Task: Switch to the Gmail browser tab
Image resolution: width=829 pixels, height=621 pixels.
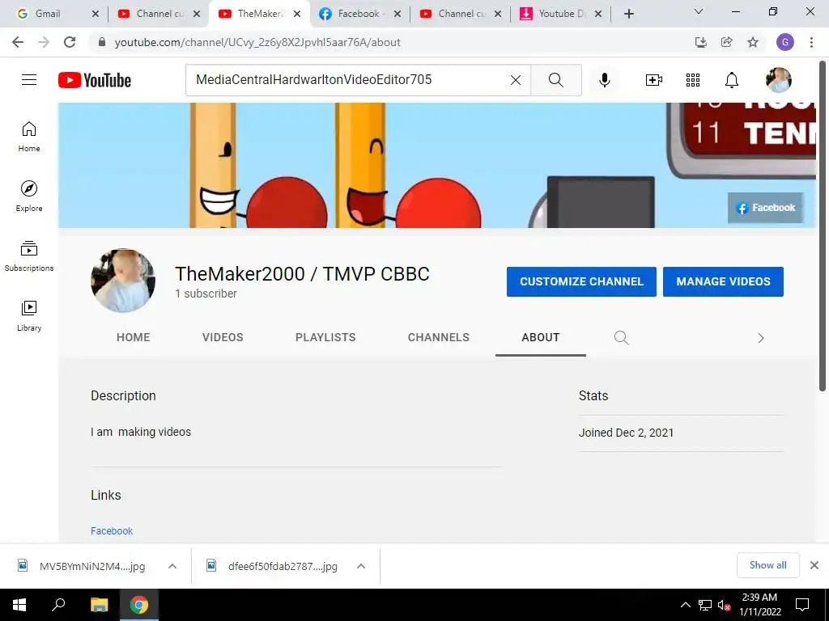Action: click(48, 14)
